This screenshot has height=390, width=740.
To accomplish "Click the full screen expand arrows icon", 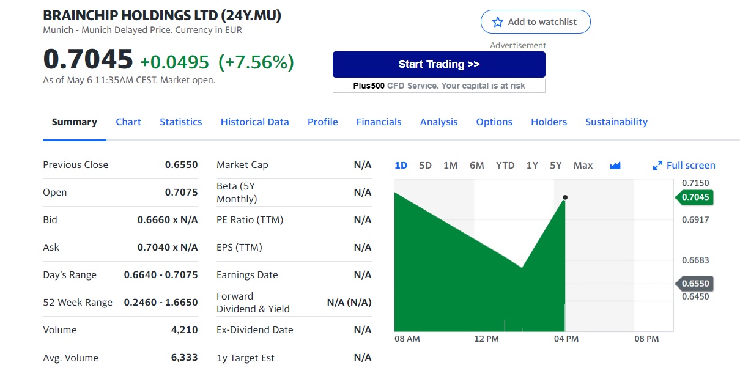I will click(x=657, y=166).
